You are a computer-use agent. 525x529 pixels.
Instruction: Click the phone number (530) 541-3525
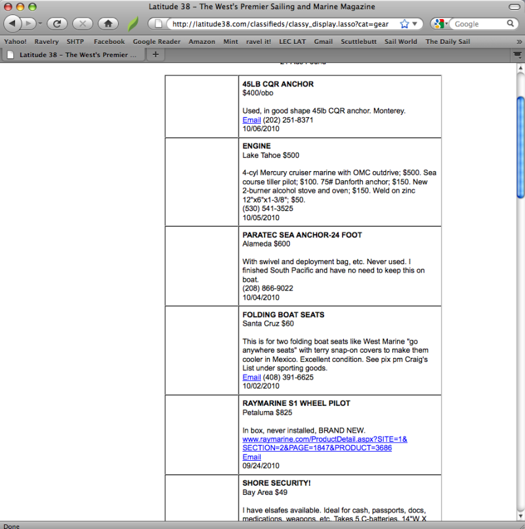(268, 208)
